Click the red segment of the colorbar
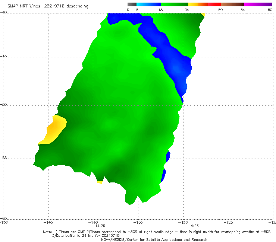276x242 pixels. (x=214, y=4)
